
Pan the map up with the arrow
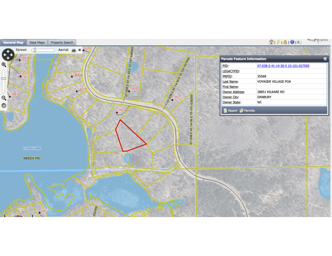[8, 51]
